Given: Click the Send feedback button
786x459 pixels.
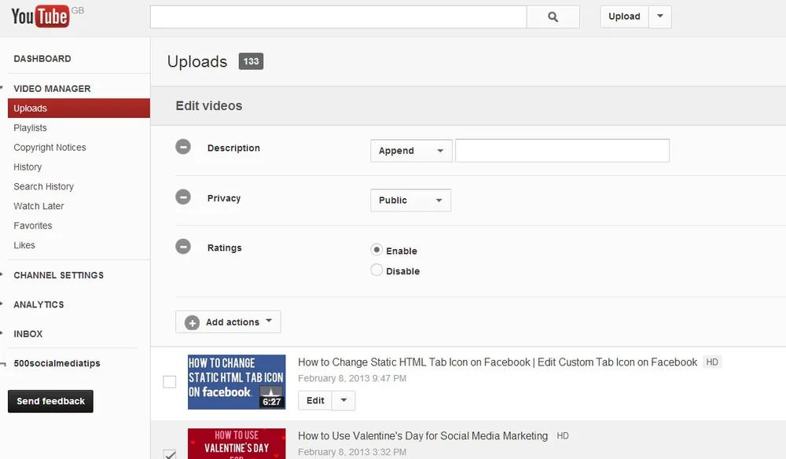Looking at the screenshot, I should (50, 401).
